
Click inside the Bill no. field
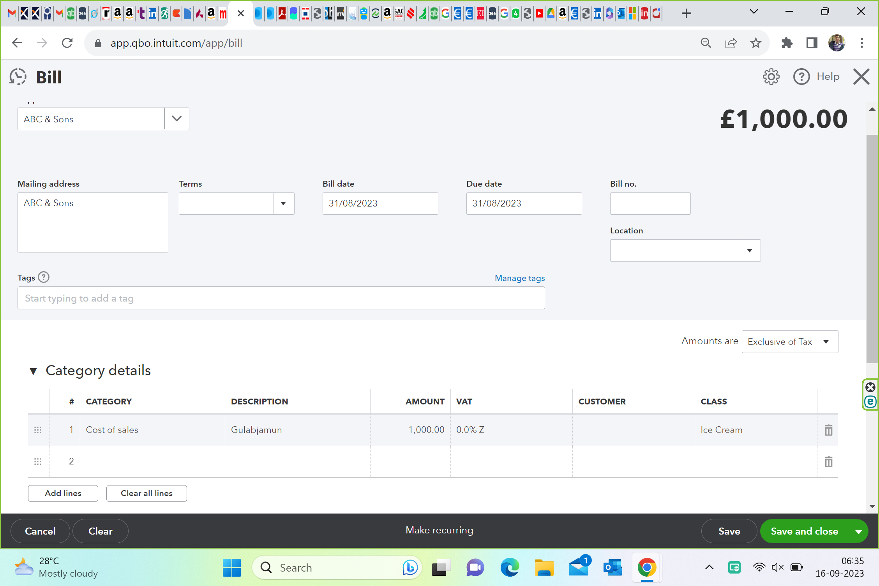coord(650,203)
